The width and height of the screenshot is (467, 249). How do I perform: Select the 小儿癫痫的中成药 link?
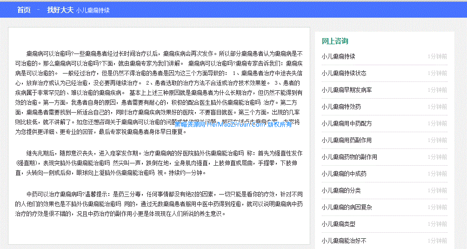coord(344,174)
